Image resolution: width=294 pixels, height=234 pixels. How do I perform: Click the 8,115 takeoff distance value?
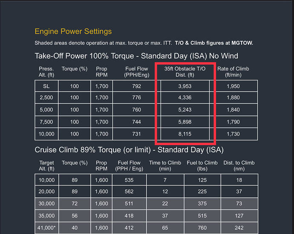tap(185, 134)
